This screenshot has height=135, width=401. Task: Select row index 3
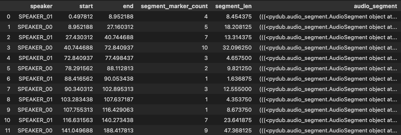click(x=9, y=48)
